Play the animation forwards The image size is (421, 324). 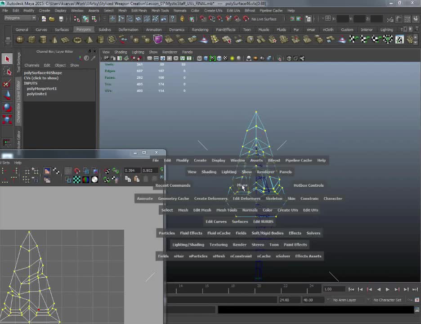387,289
